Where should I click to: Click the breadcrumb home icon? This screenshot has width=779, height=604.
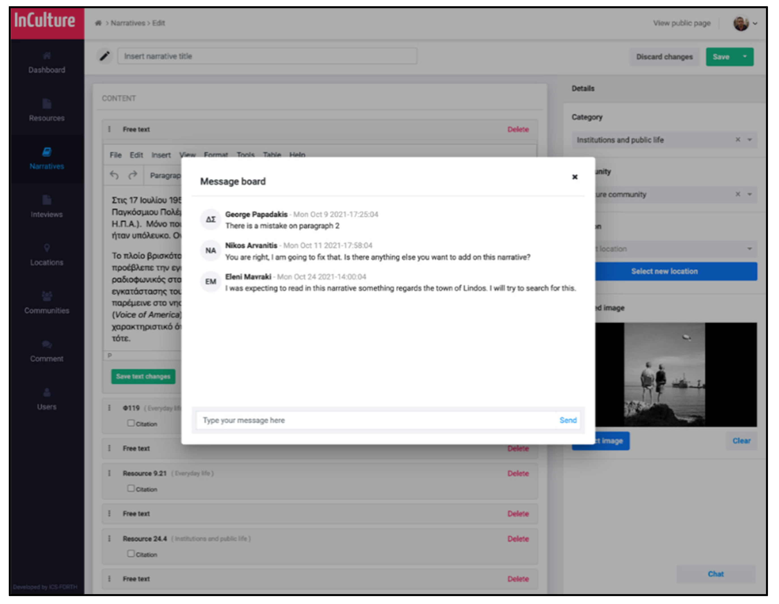coord(98,23)
